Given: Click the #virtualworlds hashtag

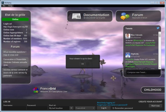Looking at the screenshot, I should 149,45.
